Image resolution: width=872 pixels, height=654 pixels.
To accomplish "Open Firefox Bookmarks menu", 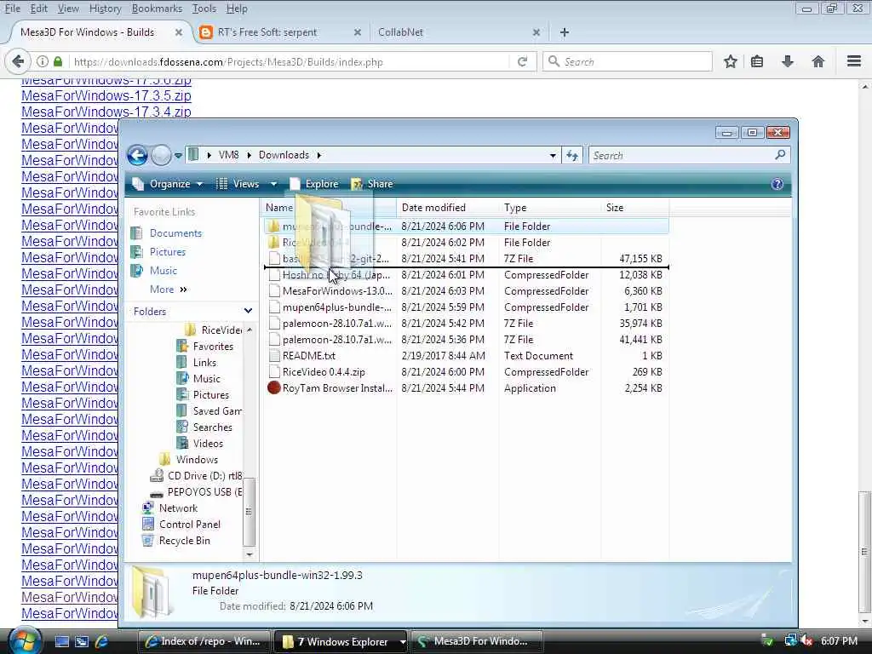I will tap(157, 9).
